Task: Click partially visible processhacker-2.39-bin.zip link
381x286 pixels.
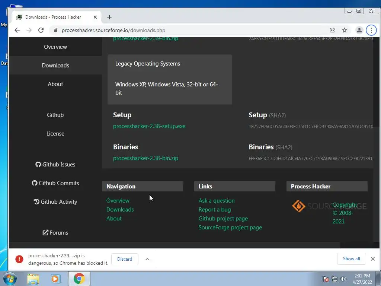Action: (x=145, y=39)
